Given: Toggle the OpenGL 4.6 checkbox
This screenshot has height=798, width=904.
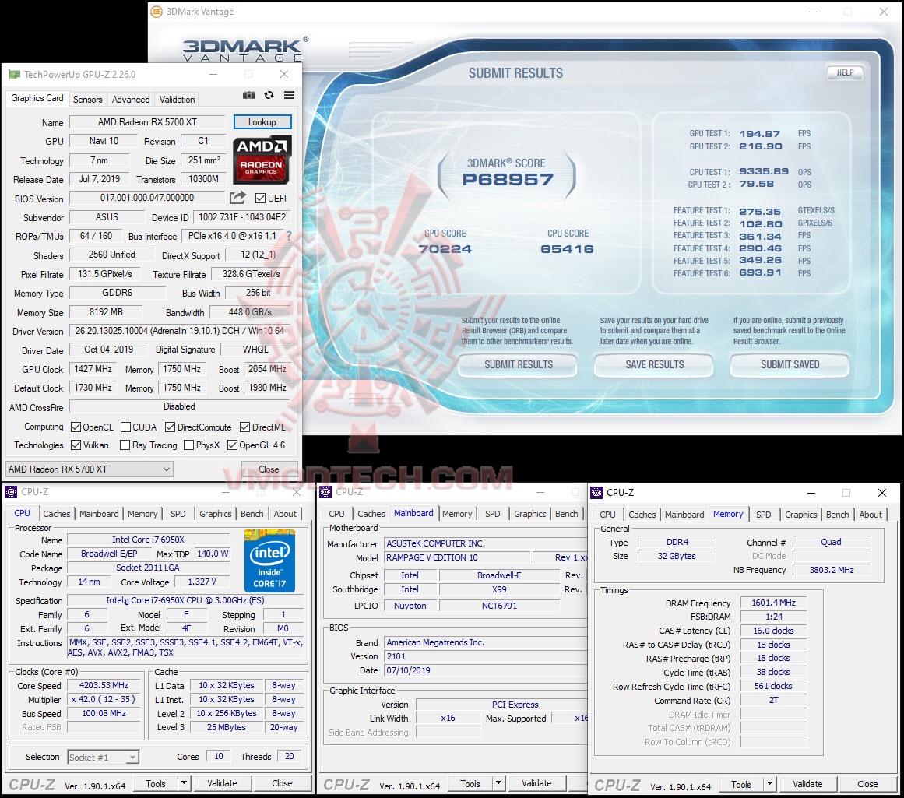Looking at the screenshot, I should [232, 445].
